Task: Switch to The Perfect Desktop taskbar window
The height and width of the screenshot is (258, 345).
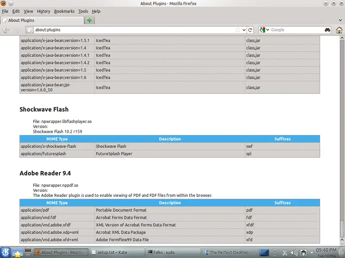Action: point(229,252)
